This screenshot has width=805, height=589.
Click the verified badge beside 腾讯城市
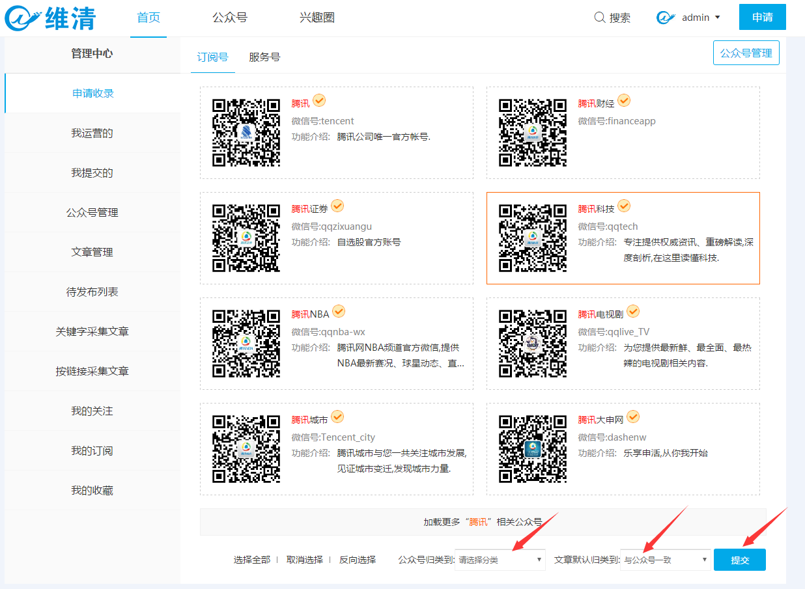pos(337,417)
